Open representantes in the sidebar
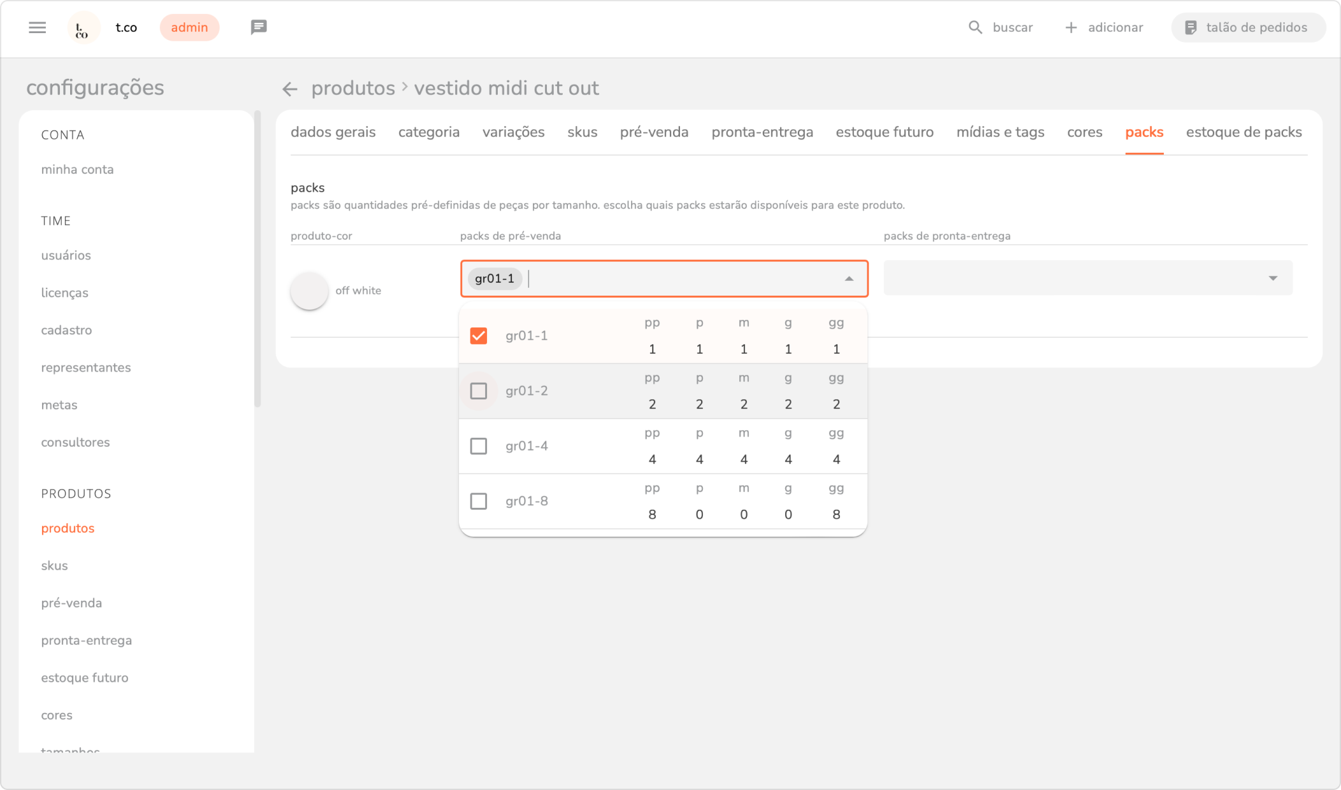1341x790 pixels. click(x=86, y=368)
